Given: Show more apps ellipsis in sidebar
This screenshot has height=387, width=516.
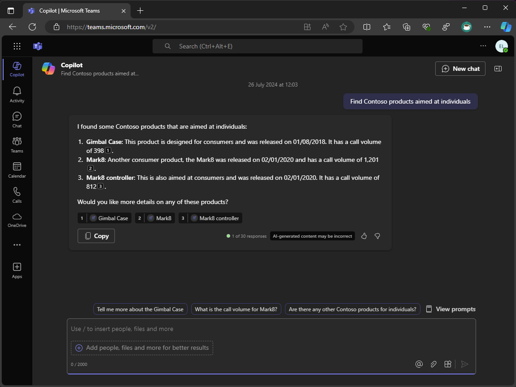Looking at the screenshot, I should point(17,245).
